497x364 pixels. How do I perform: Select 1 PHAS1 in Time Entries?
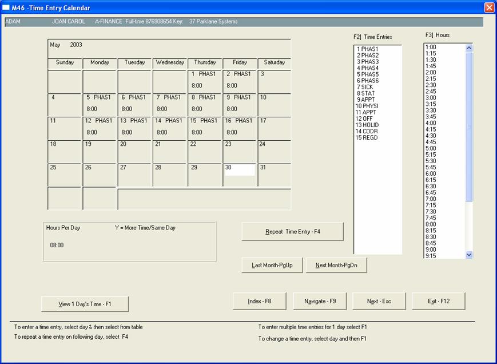tap(367, 49)
